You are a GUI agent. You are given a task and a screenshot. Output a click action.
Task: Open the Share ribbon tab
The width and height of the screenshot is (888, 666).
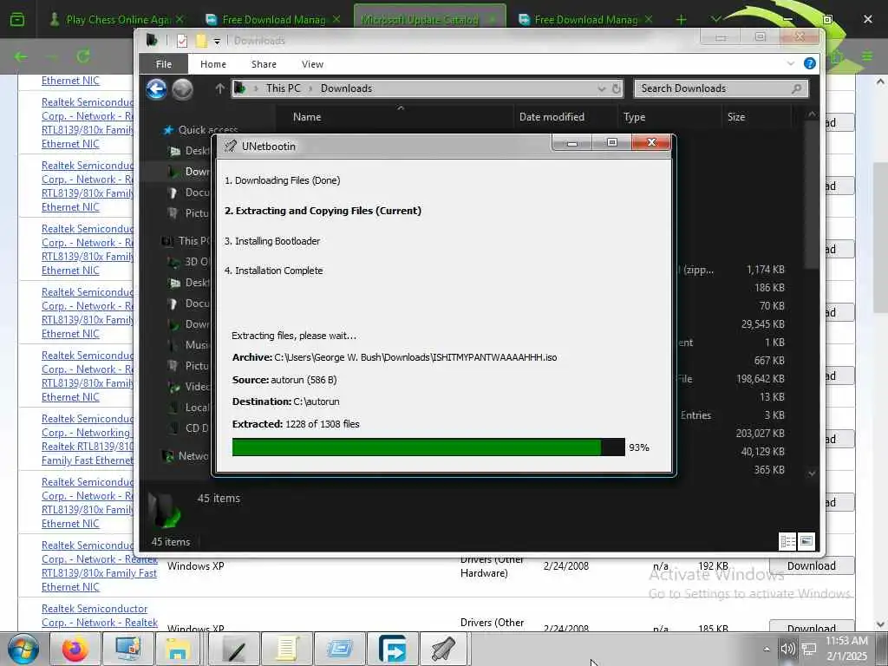point(264,64)
